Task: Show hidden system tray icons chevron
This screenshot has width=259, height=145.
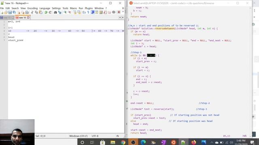Action: (x=212, y=142)
